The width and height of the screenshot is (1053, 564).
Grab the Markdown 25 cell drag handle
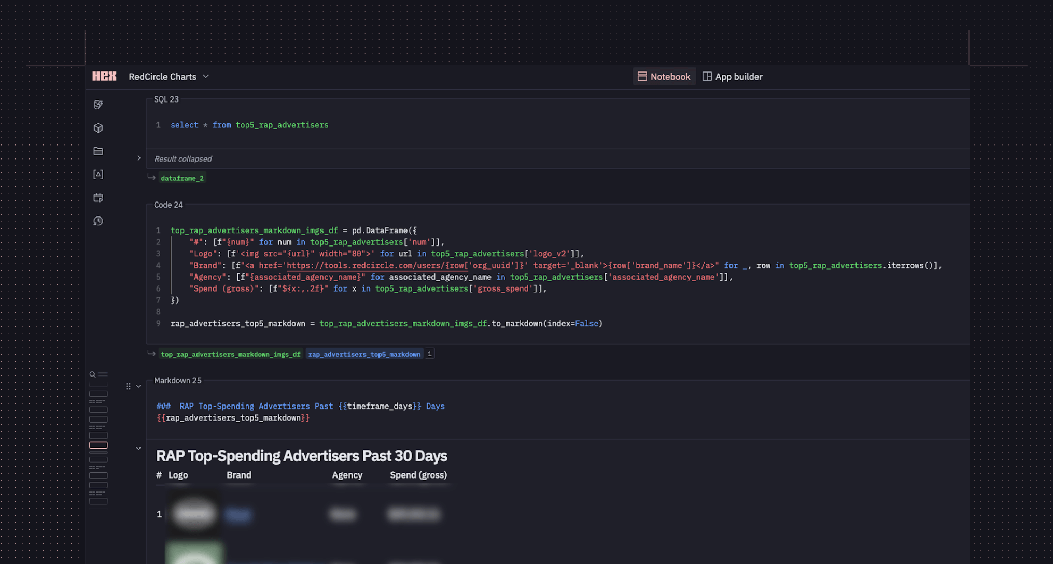tap(128, 386)
